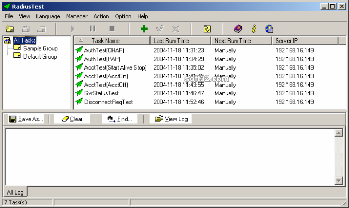
Task: Click the AcctTest(AcctOff) paper plane icon
Action: [79, 84]
